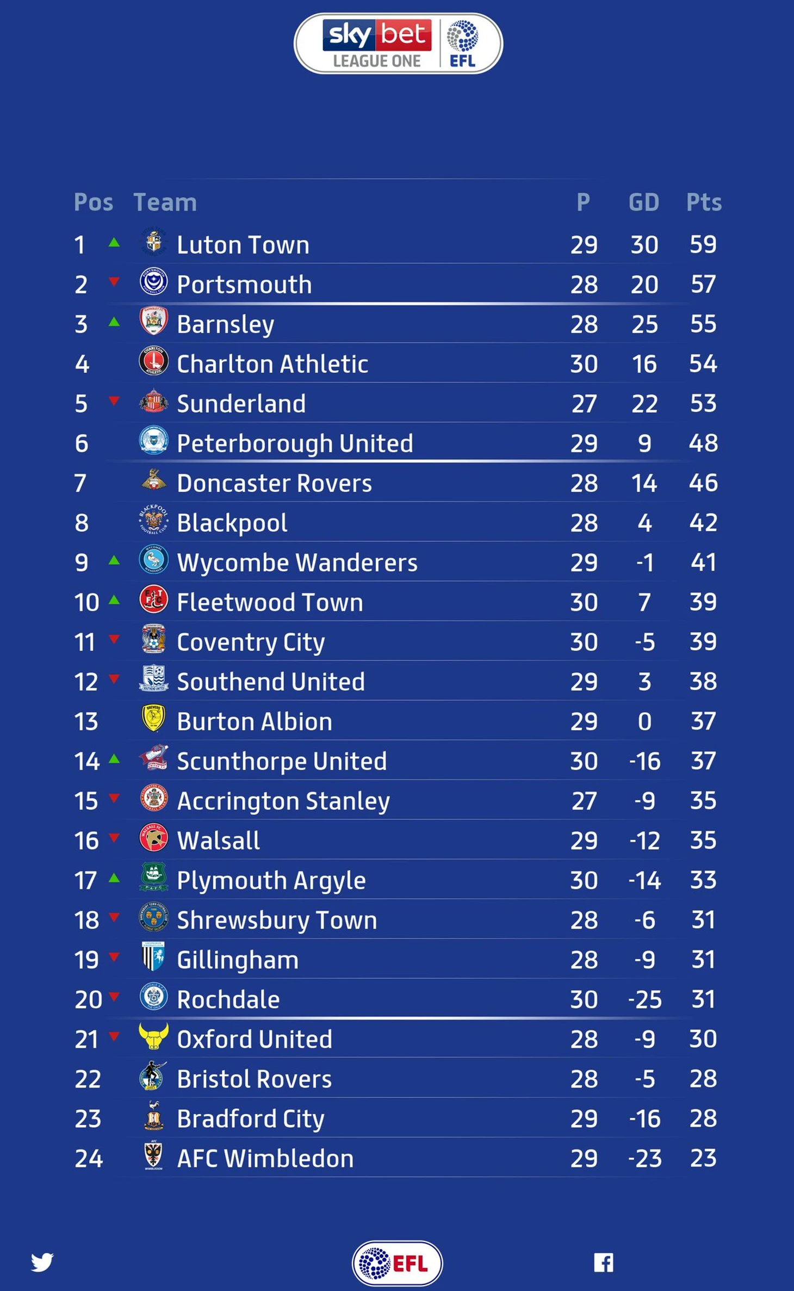This screenshot has width=794, height=1291.
Task: Click Barnsley's points value 55
Action: click(x=703, y=324)
